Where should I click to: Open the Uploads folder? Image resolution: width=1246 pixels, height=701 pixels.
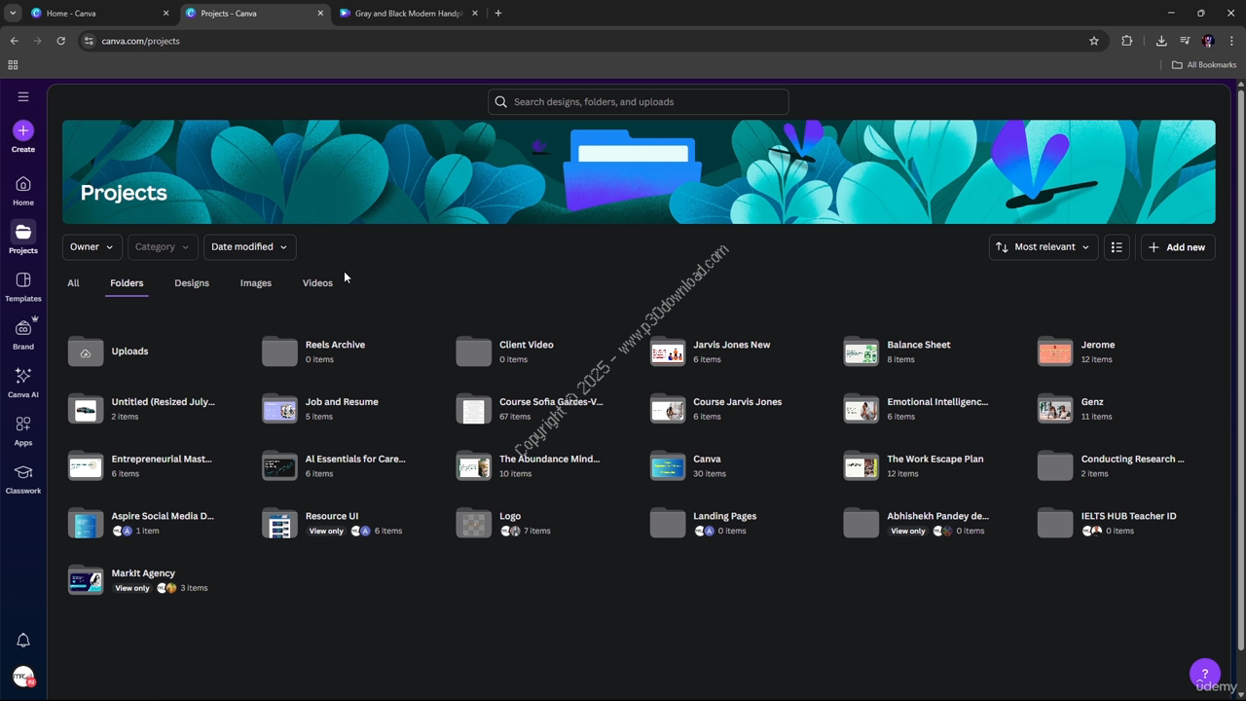107,351
